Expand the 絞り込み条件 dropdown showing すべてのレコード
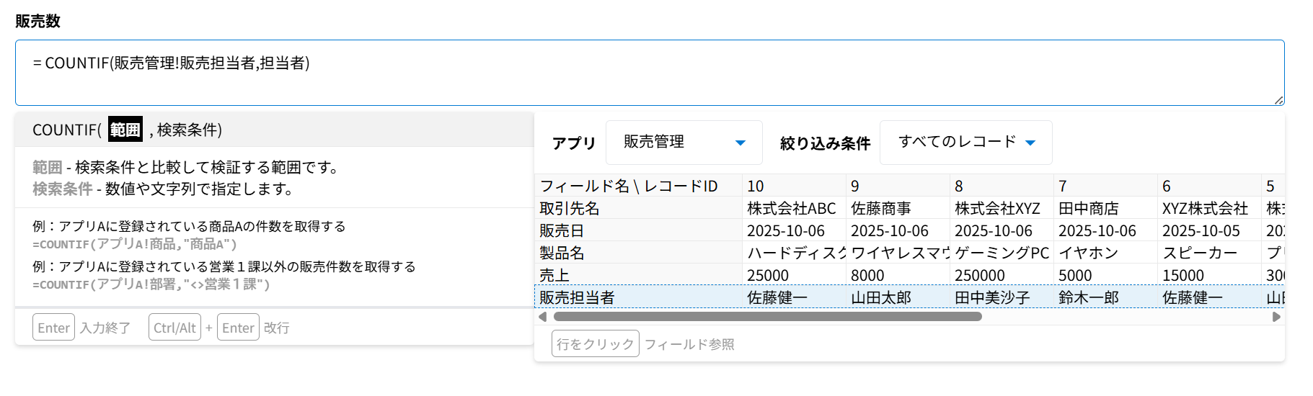Image resolution: width=1313 pixels, height=396 pixels. pos(965,143)
